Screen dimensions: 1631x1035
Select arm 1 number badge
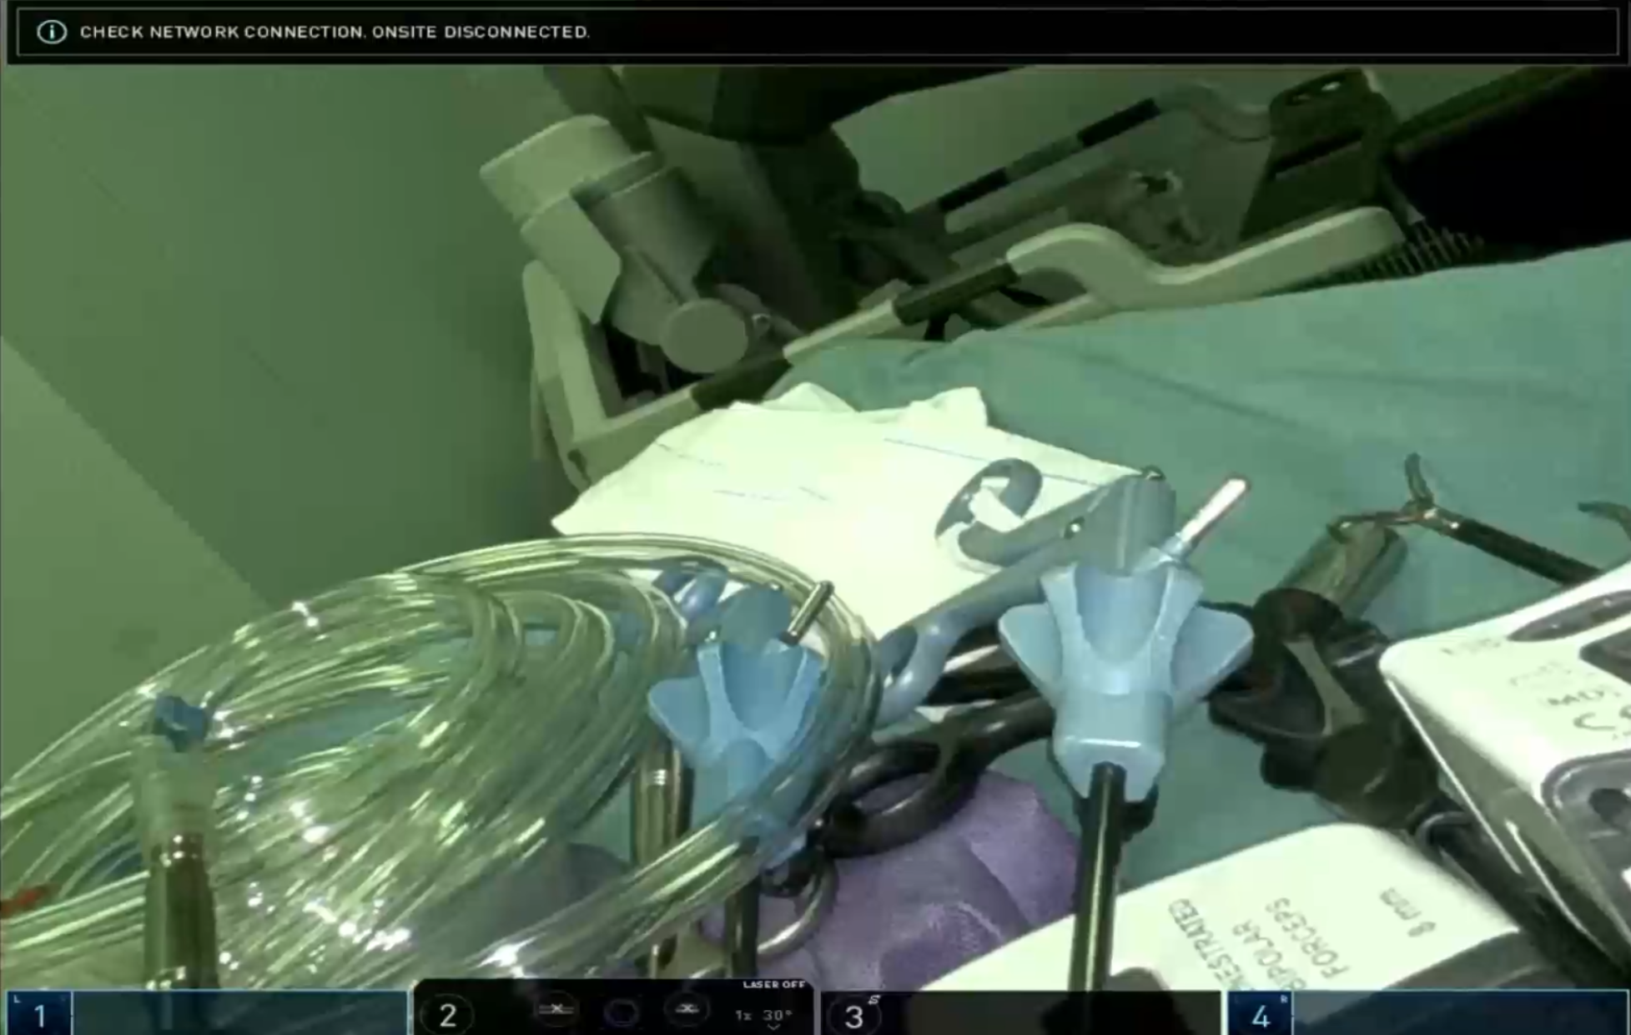coord(39,1015)
